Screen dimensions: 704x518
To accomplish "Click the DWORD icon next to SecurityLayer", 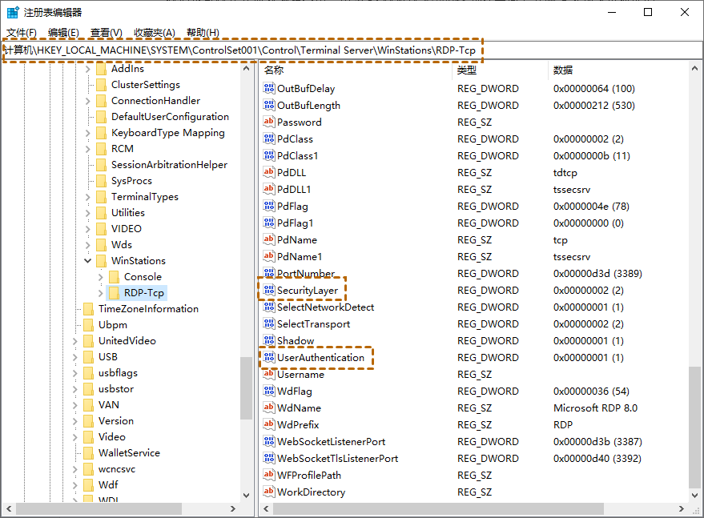I will 269,290.
